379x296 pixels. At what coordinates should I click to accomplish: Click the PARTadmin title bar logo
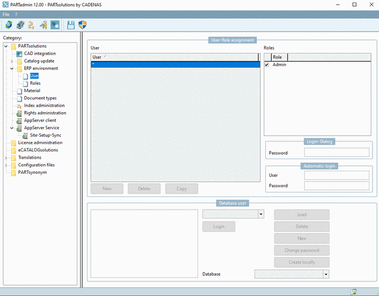pos(6,5)
